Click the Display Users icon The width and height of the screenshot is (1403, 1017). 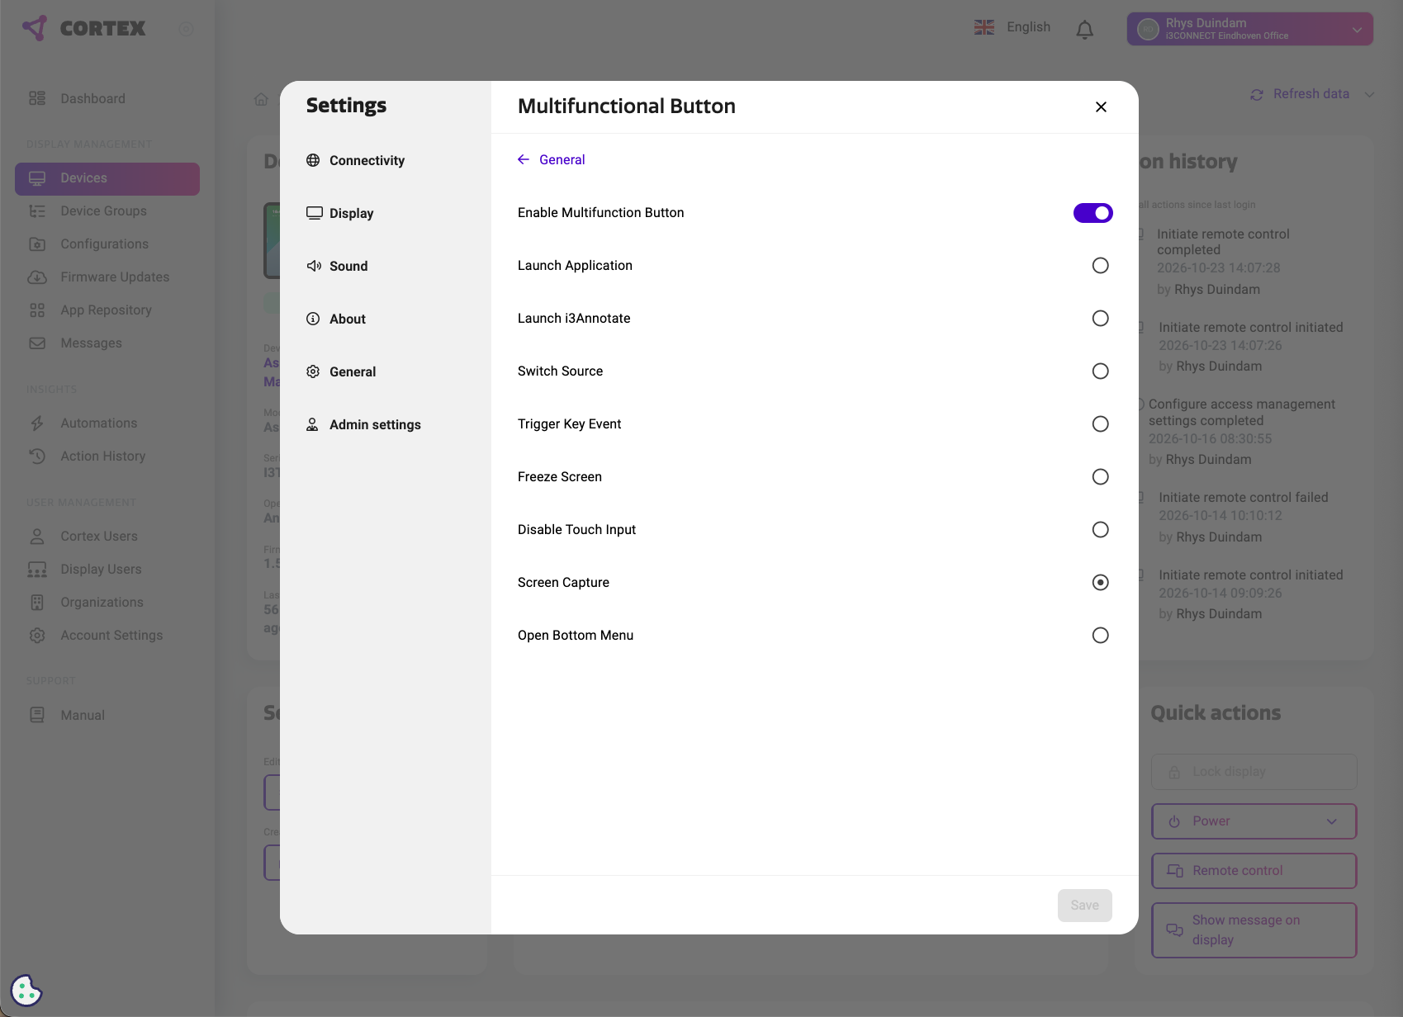(37, 570)
